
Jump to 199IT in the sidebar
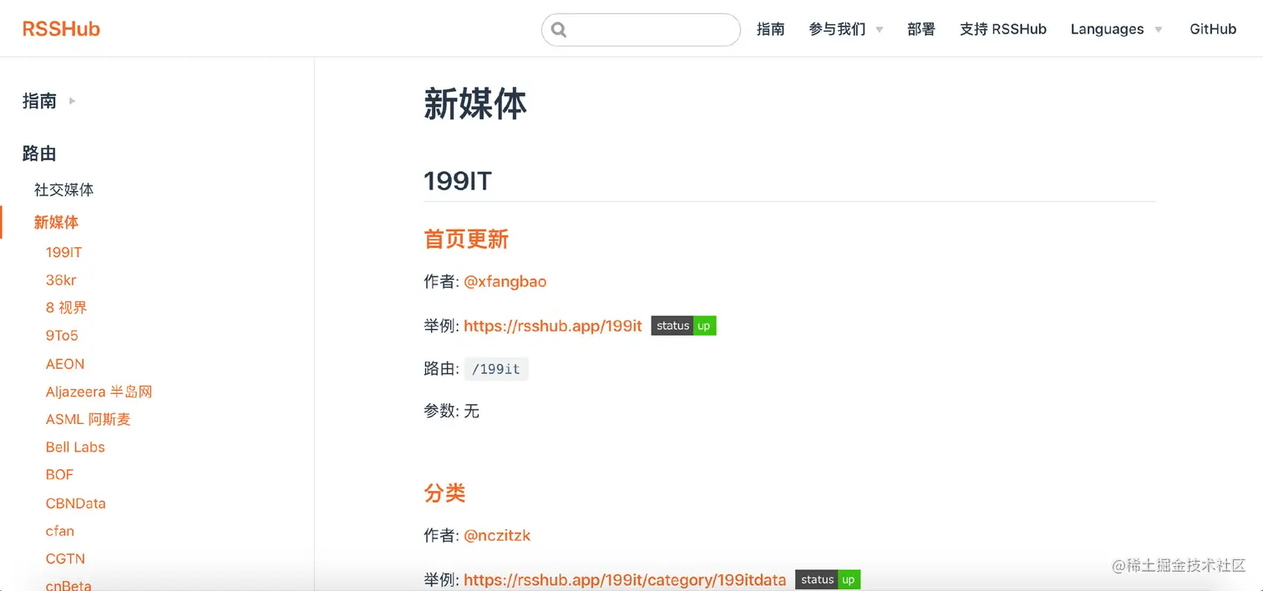[63, 252]
